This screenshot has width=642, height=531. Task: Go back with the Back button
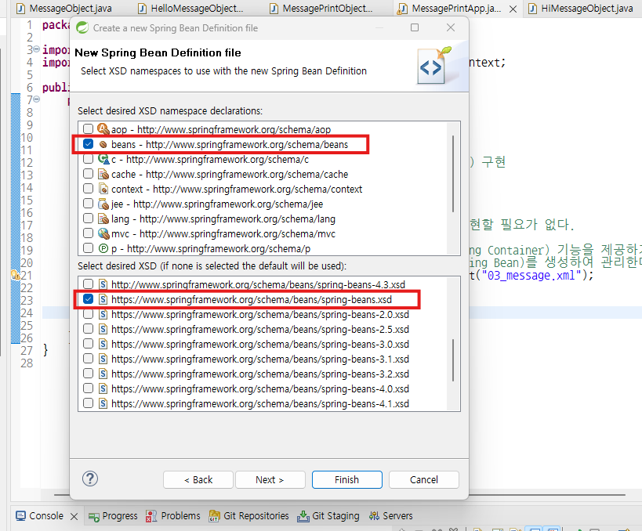(198, 479)
